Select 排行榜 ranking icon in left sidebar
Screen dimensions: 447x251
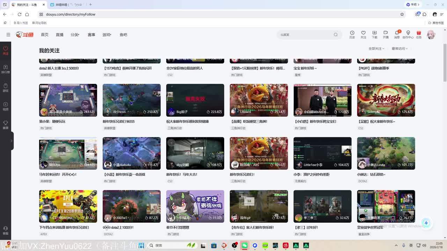click(6, 69)
